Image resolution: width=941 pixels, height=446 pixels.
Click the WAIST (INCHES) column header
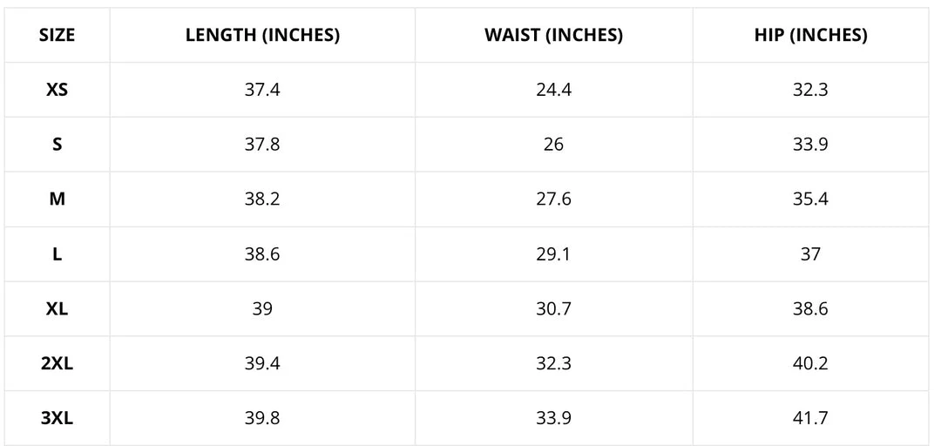tap(553, 36)
